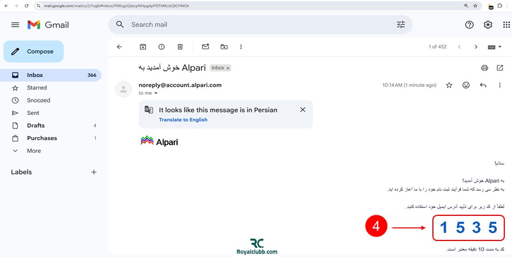514x257 pixels.
Task: Open browser extensions puzzle icon
Action: [500, 6]
